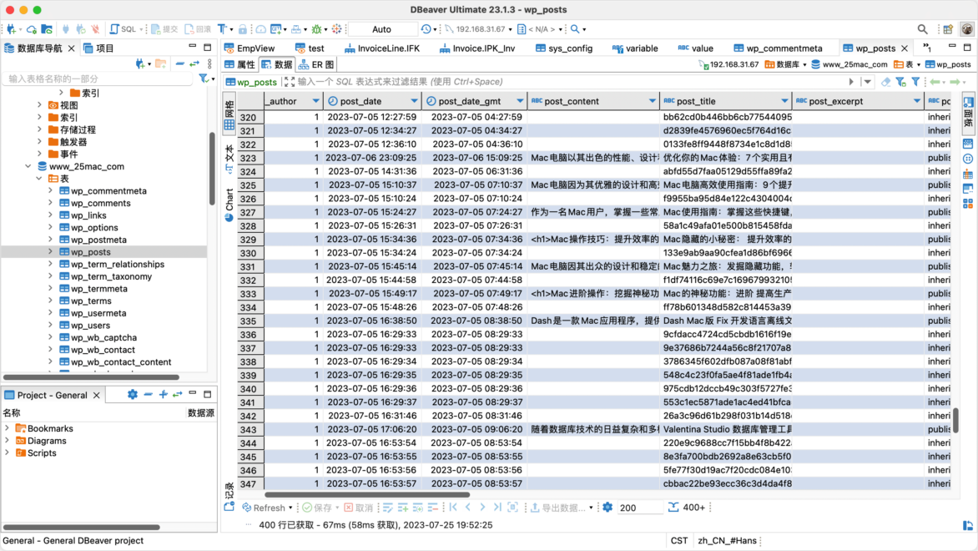Go to last row navigation icon
978x551 pixels.
point(497,508)
